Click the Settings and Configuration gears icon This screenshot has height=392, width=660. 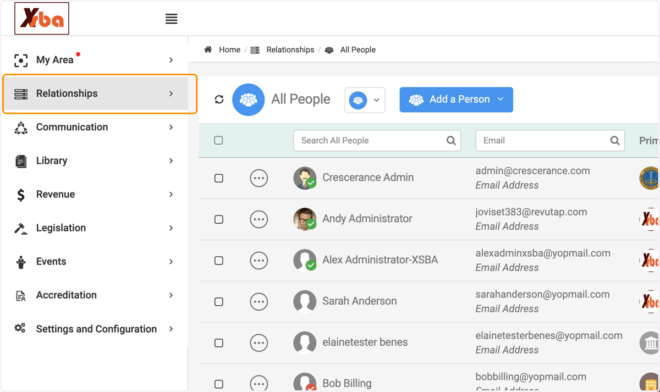(20, 328)
